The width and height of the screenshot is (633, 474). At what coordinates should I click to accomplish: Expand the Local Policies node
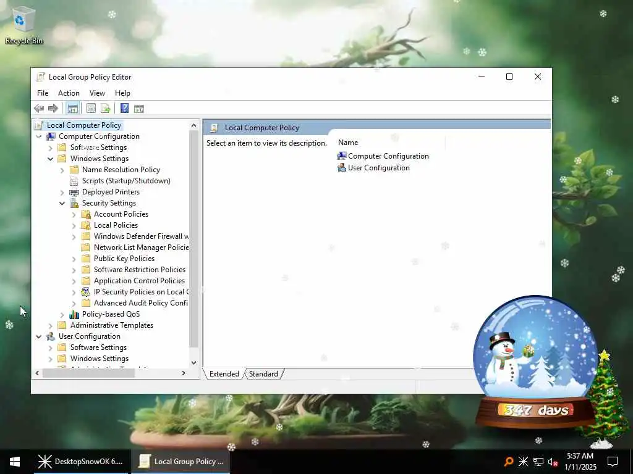tap(74, 226)
